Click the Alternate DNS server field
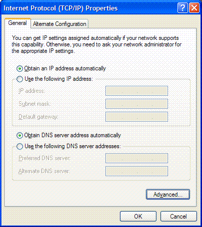This screenshot has height=227, width=202. click(136, 171)
